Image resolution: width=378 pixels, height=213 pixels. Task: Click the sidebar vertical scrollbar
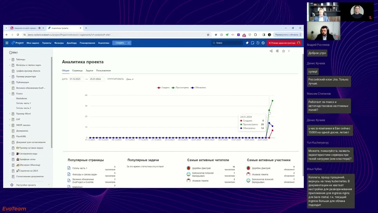coord(52,102)
